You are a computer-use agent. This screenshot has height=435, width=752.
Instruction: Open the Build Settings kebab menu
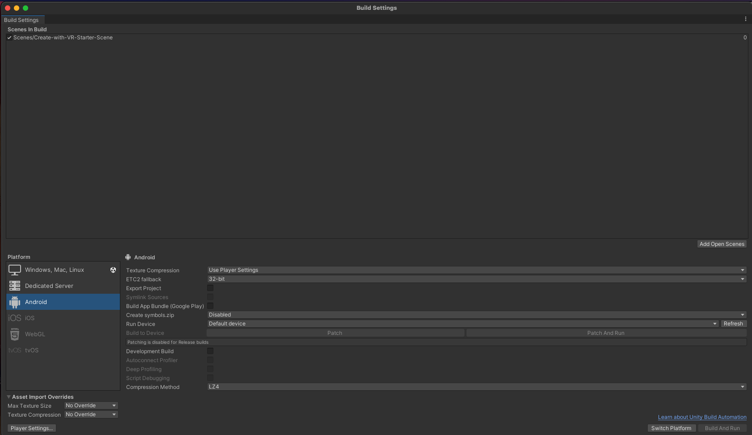745,19
